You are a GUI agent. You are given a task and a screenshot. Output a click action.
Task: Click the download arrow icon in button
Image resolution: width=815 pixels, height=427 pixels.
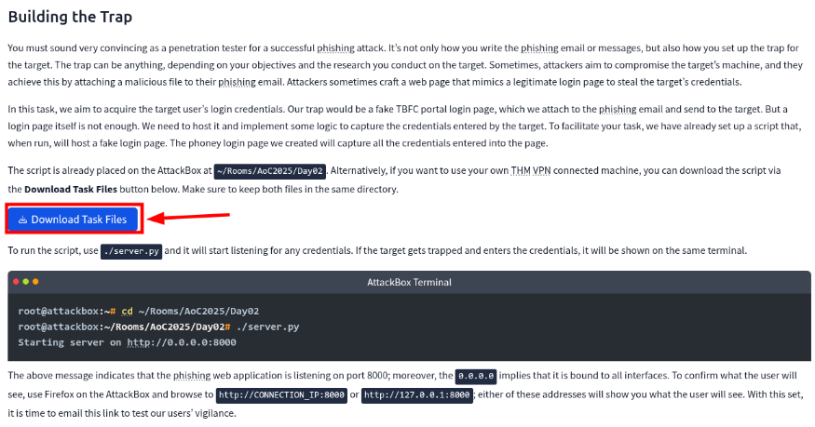point(23,220)
